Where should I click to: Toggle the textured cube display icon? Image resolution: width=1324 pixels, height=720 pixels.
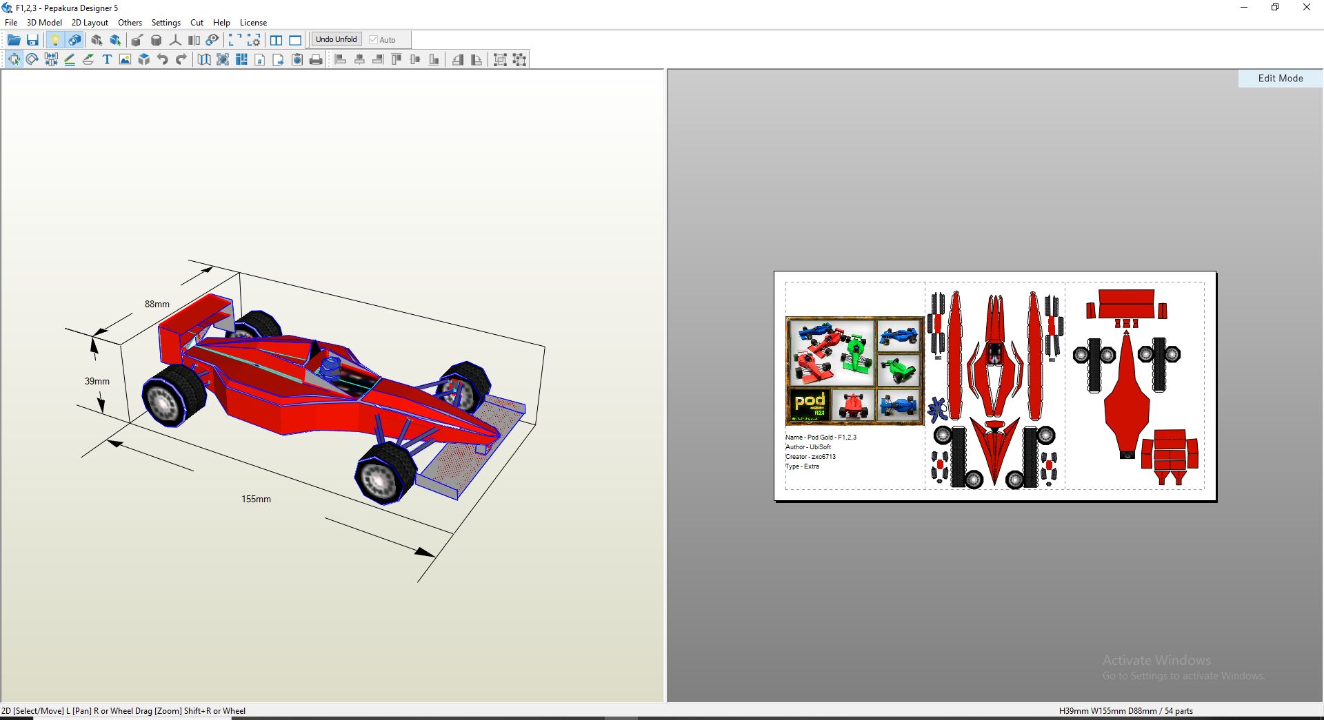tap(74, 40)
